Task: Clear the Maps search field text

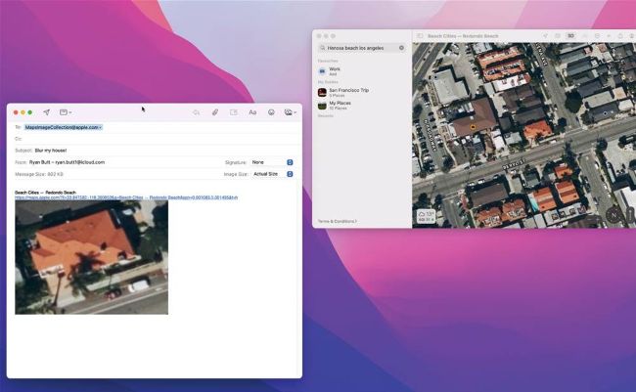Action: pos(401,47)
